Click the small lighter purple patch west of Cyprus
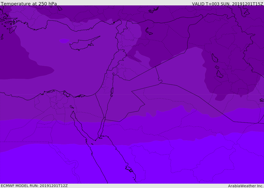This screenshot has width=264, height=188. pyautogui.click(x=64, y=41)
